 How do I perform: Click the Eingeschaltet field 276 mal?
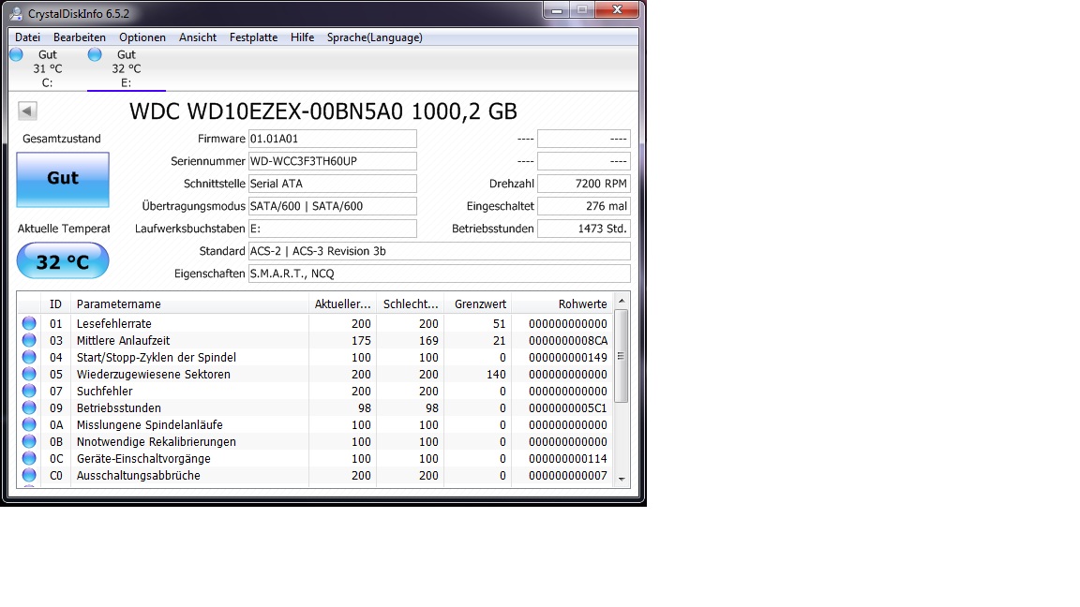pyautogui.click(x=584, y=206)
